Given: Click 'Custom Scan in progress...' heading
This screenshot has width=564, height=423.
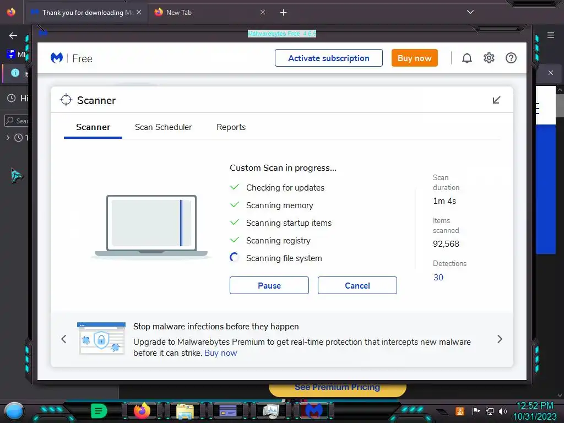Looking at the screenshot, I should coord(283,168).
